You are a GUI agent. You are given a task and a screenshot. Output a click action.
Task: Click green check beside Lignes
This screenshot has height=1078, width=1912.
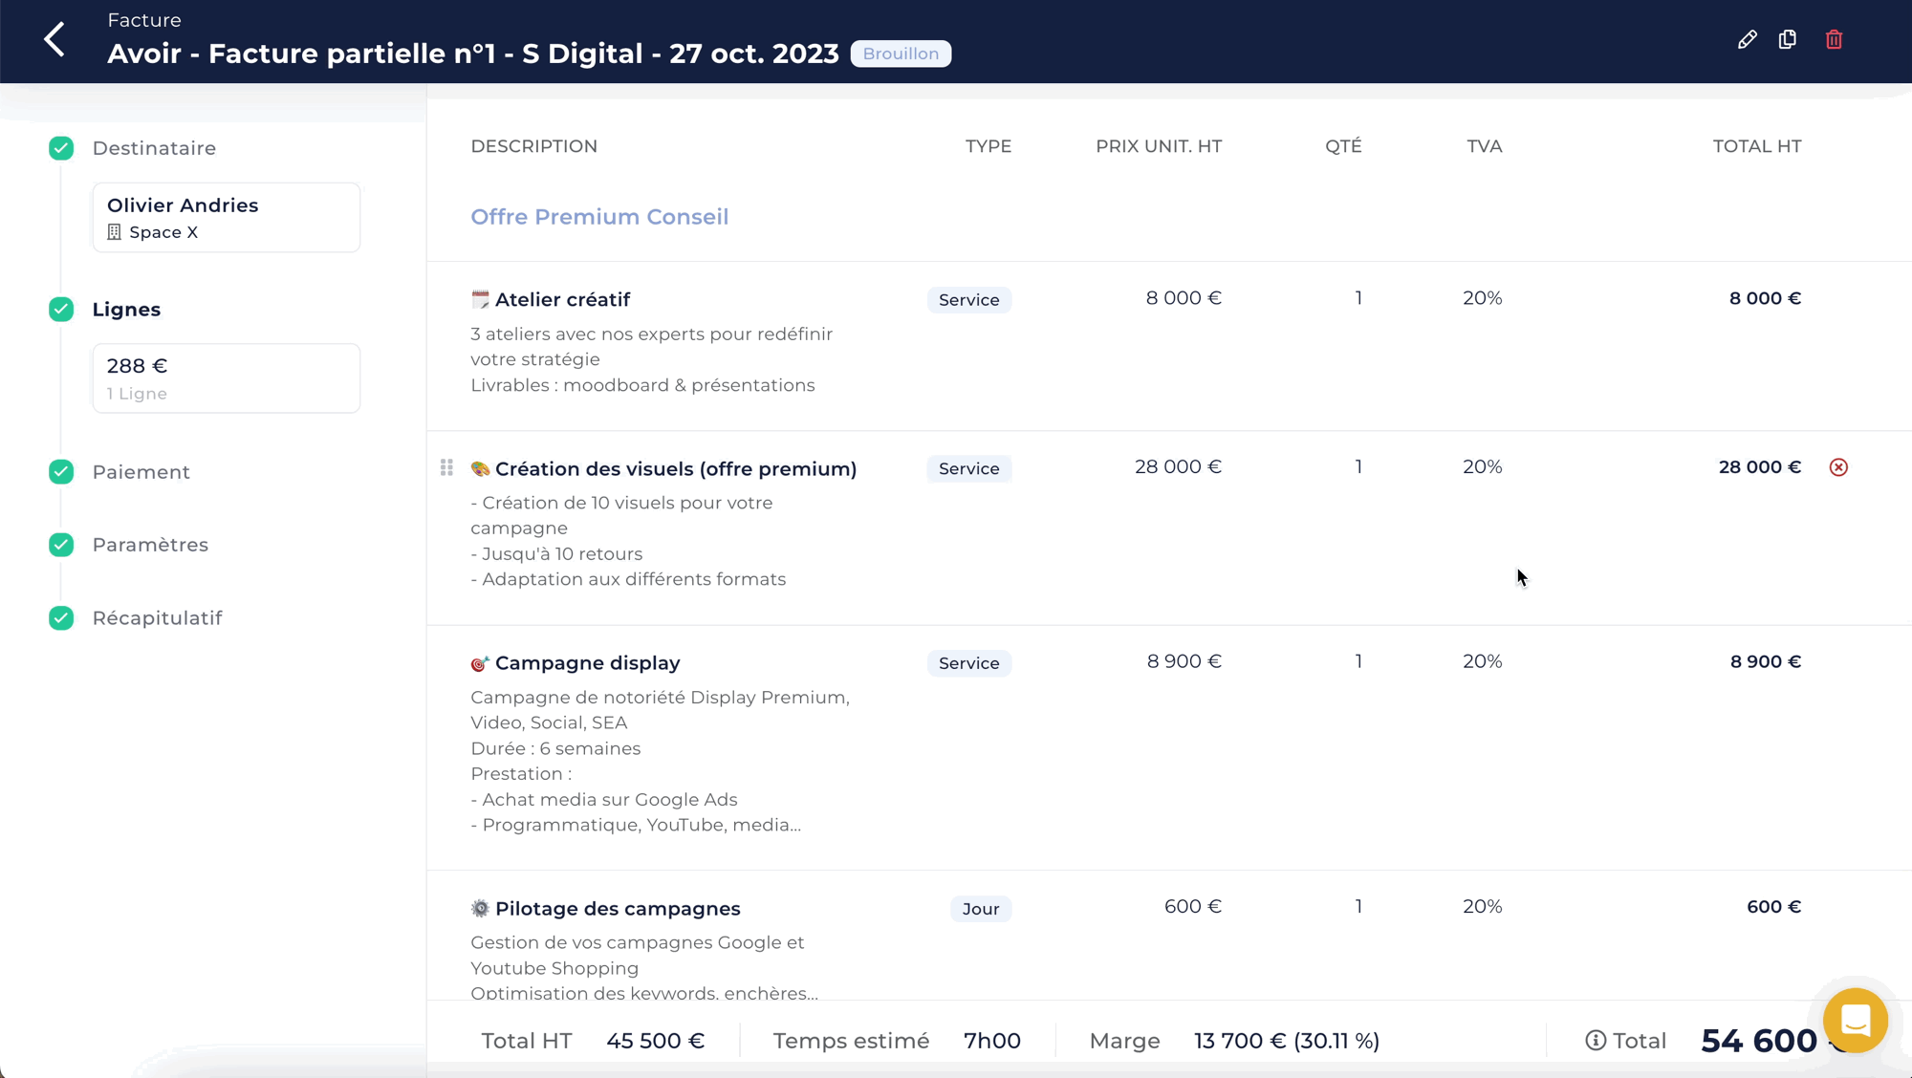click(61, 310)
